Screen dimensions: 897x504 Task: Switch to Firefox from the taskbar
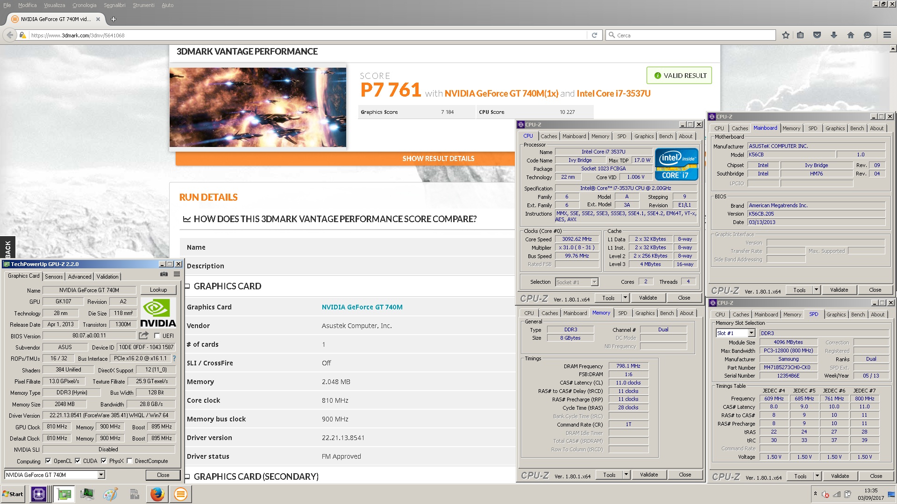(157, 494)
